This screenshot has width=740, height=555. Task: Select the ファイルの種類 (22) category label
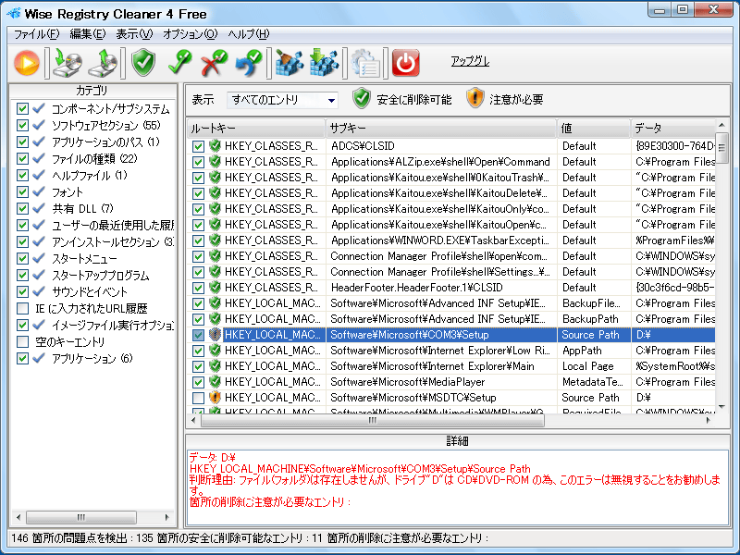click(94, 158)
